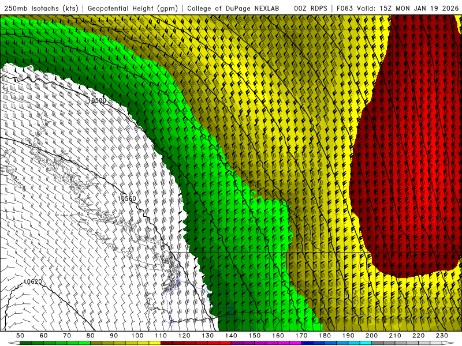Pick the bright yellow swatch below 110
462x346 pixels.
[155, 343]
